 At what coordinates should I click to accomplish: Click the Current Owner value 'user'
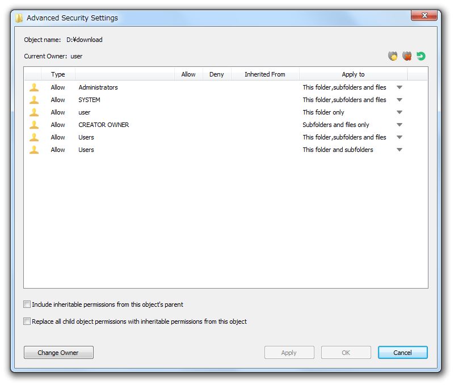pyautogui.click(x=77, y=56)
